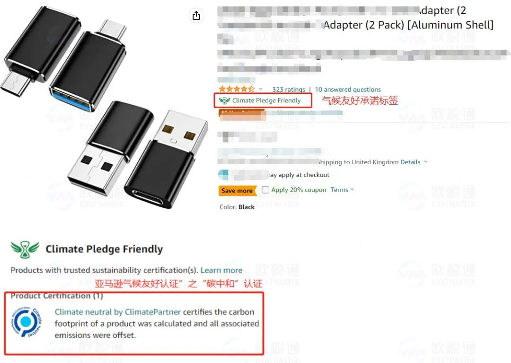
Task: Click the shipping Details link
Action: point(410,162)
